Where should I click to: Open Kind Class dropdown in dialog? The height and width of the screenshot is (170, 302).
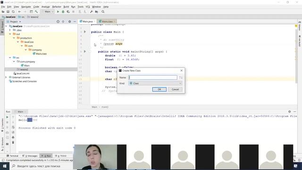[155, 83]
